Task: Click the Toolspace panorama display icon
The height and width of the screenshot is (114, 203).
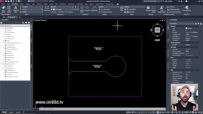Action: coord(26,23)
